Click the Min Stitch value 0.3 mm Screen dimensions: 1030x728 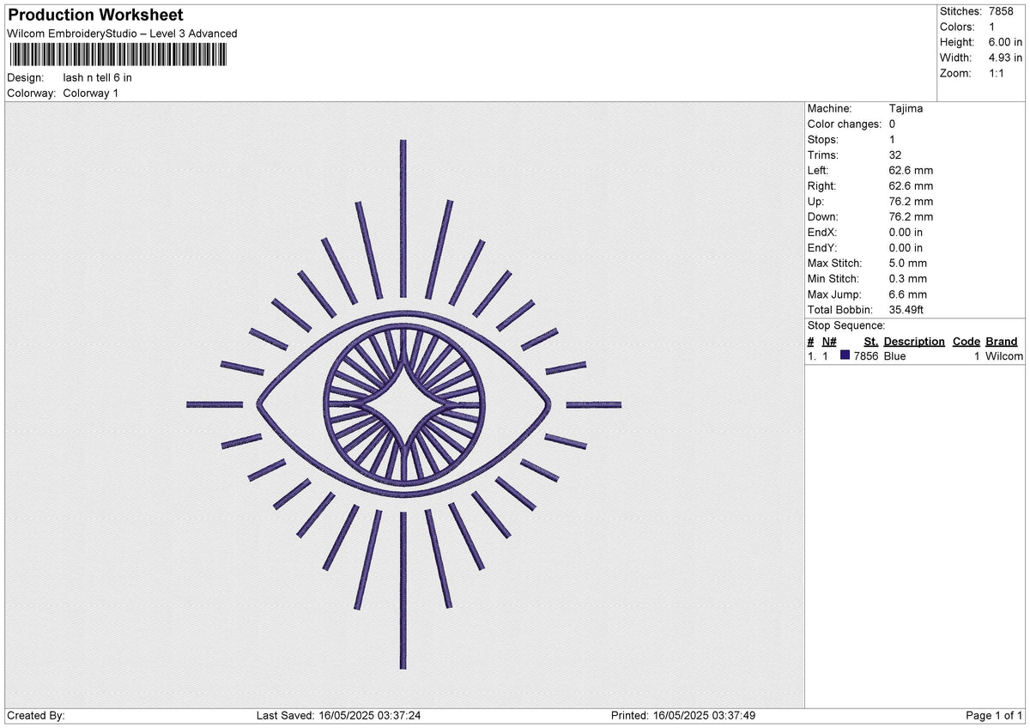point(908,278)
